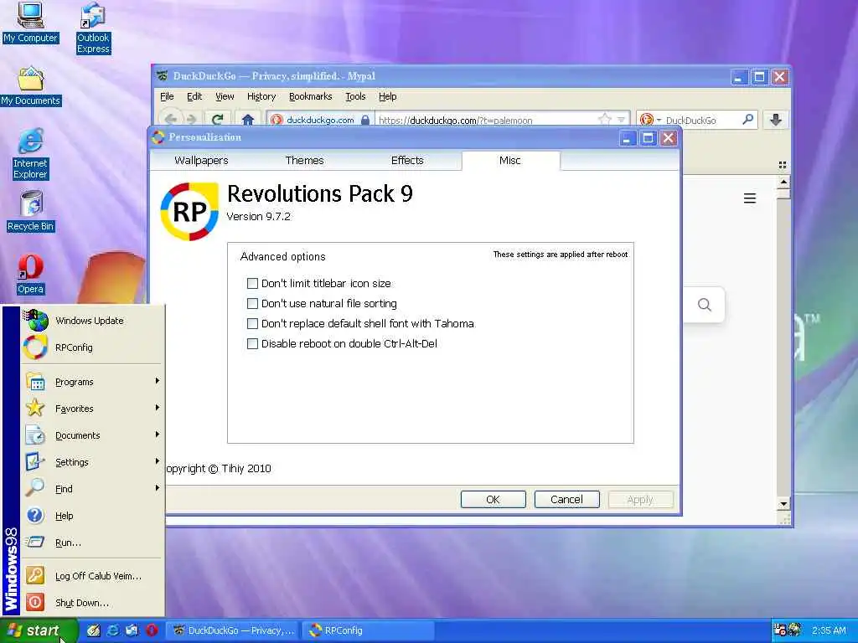Screen dimensions: 858x643
Task: Click the Show Desktop quick launch icon
Action: coord(94,630)
